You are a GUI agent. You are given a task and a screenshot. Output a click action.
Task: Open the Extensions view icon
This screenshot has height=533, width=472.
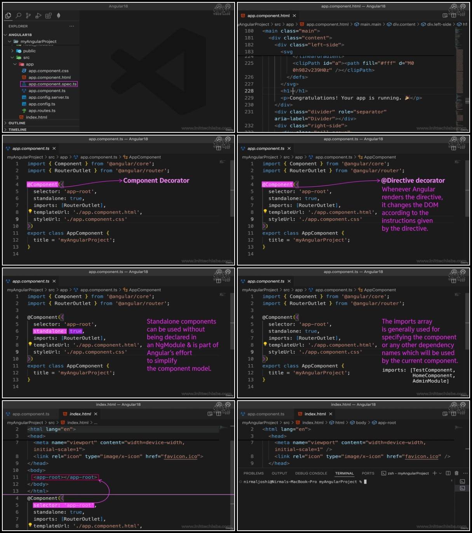pyautogui.click(x=49, y=16)
